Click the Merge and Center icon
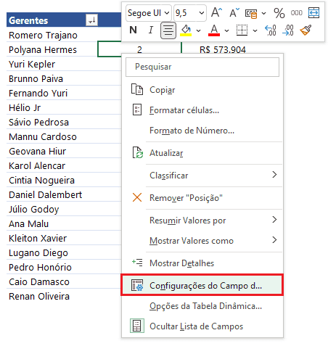This screenshot has width=328, height=346. [x=313, y=12]
